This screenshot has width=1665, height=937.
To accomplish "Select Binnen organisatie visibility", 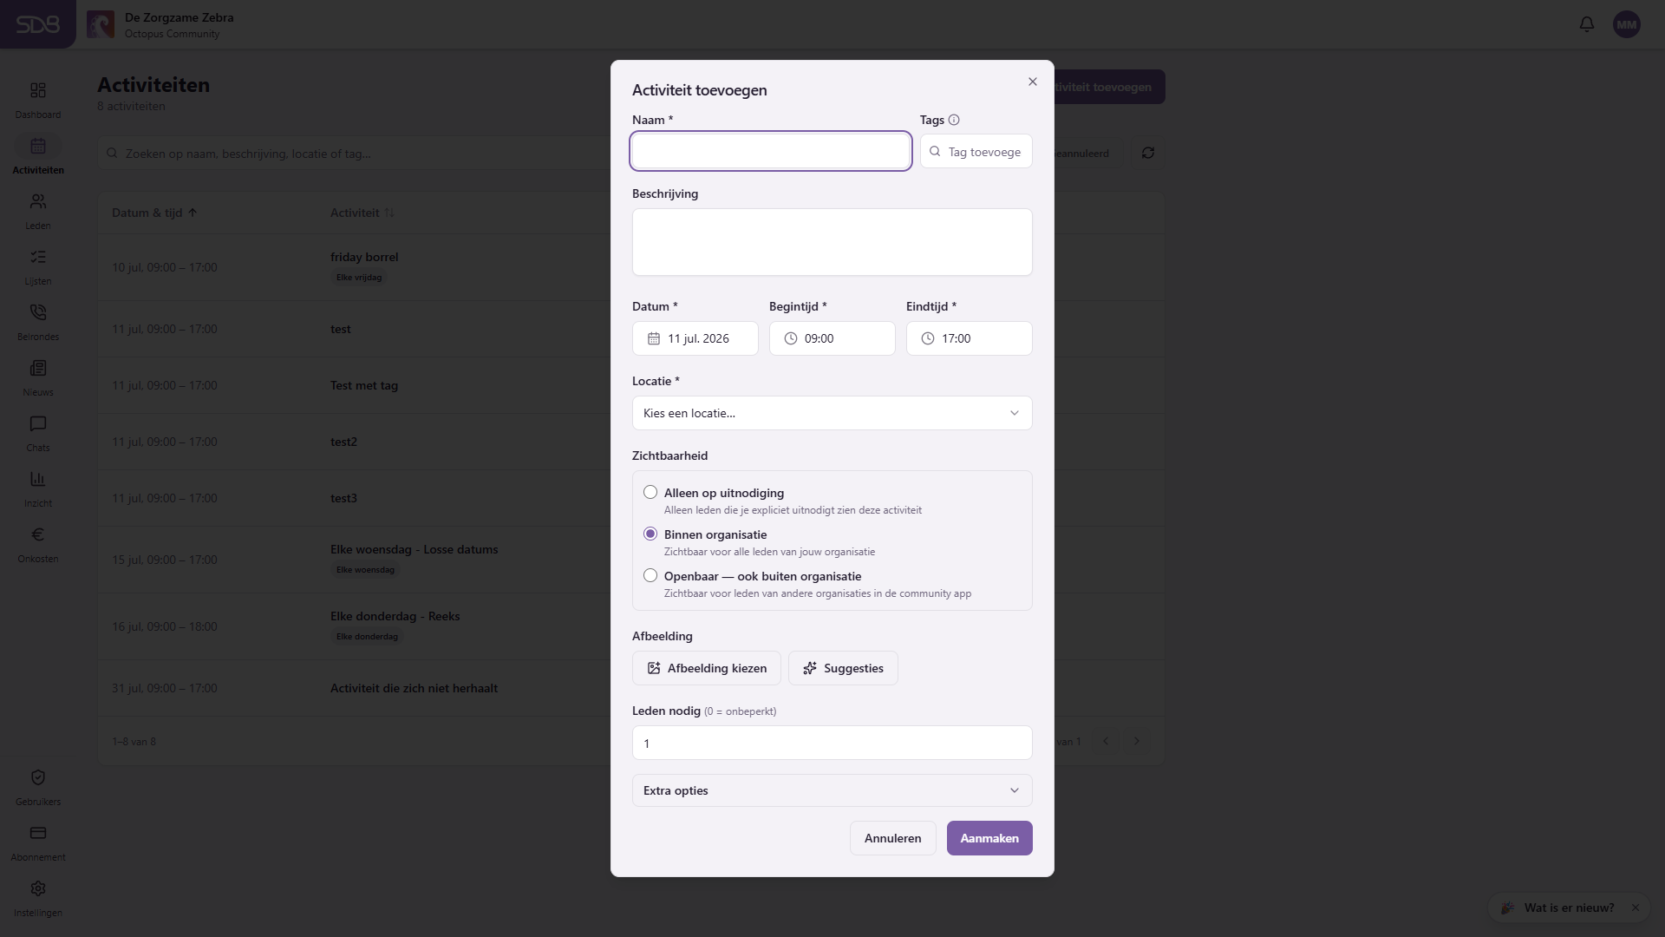I will [650, 534].
